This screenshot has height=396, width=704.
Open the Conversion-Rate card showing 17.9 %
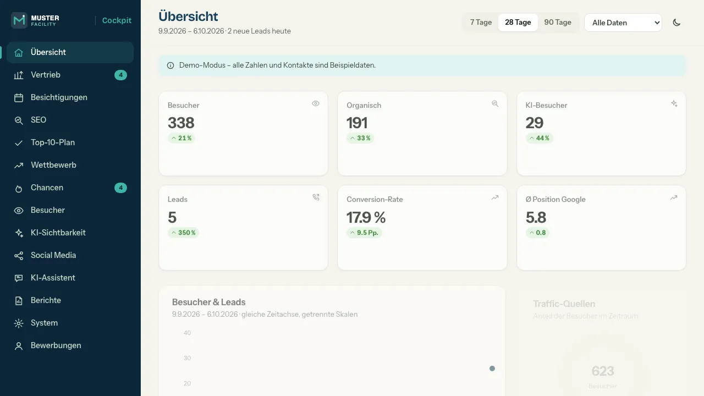[422, 228]
